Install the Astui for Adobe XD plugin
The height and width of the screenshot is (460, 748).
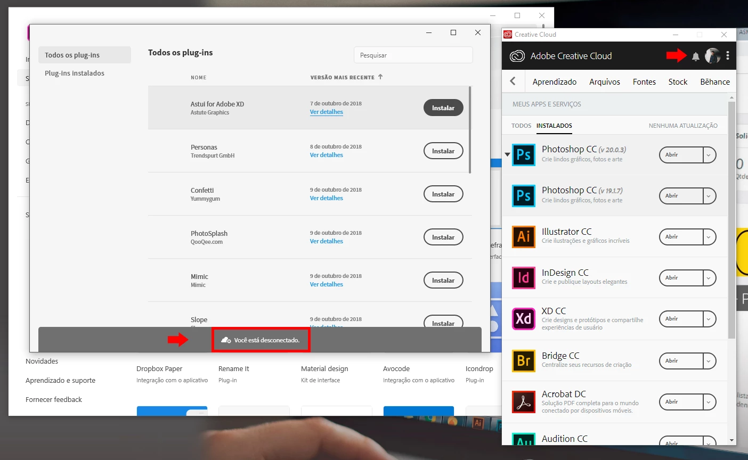[443, 108]
